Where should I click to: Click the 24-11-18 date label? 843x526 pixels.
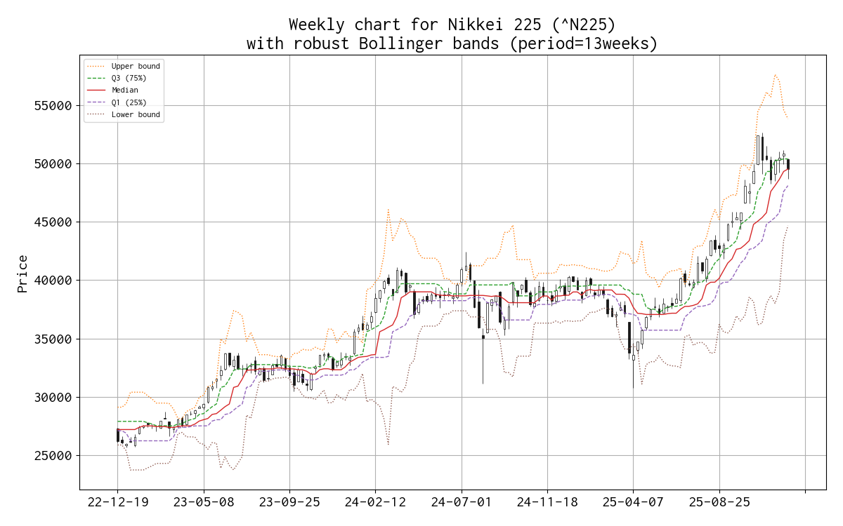pos(547,503)
